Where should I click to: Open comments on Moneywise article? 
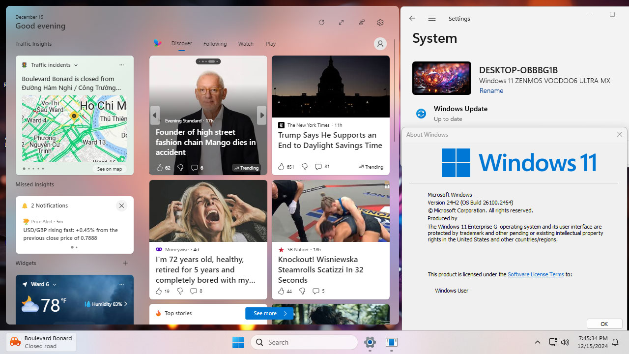click(194, 291)
